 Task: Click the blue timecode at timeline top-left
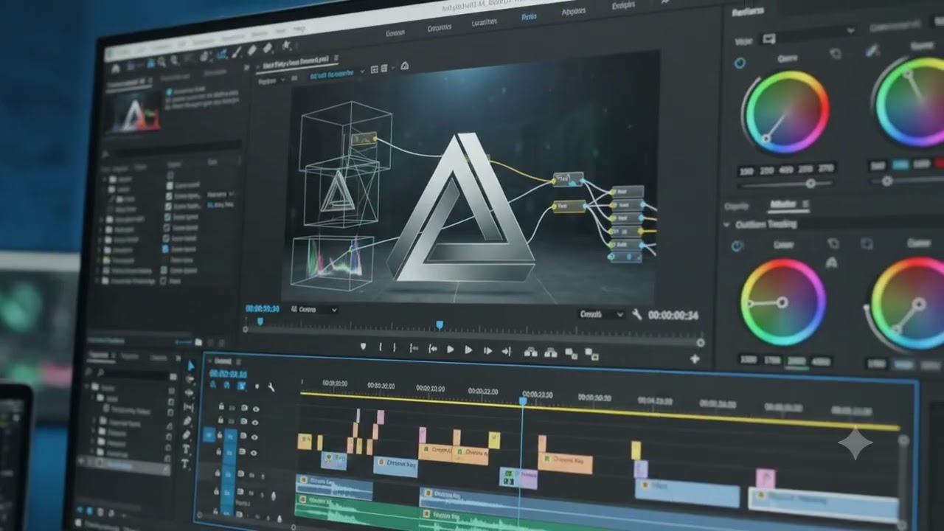(227, 373)
